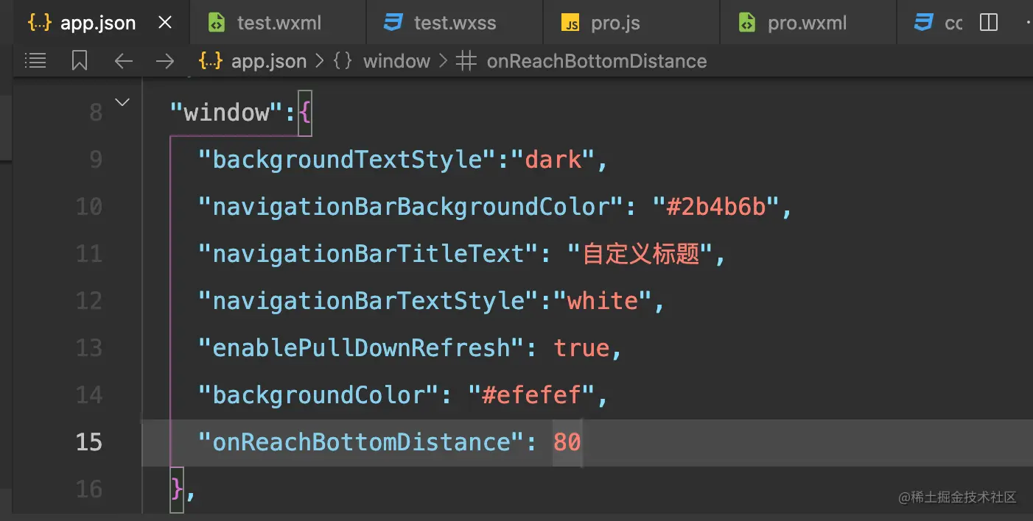Click the "navigationBarBackgroundColor" key
Viewport: 1033px width, 521px height.
coord(412,207)
